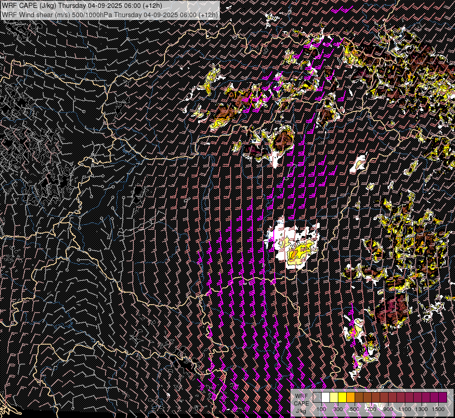Select the bright yellow CAPE legend swatch

click(x=343, y=398)
